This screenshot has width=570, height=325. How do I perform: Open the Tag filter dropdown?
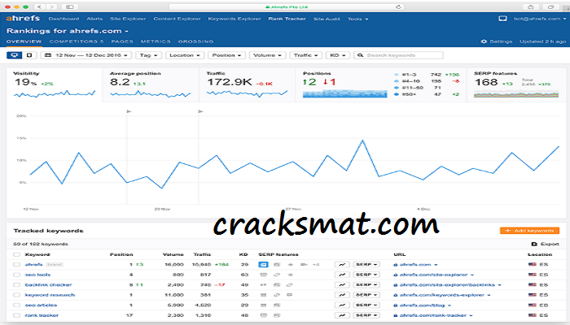(148, 55)
